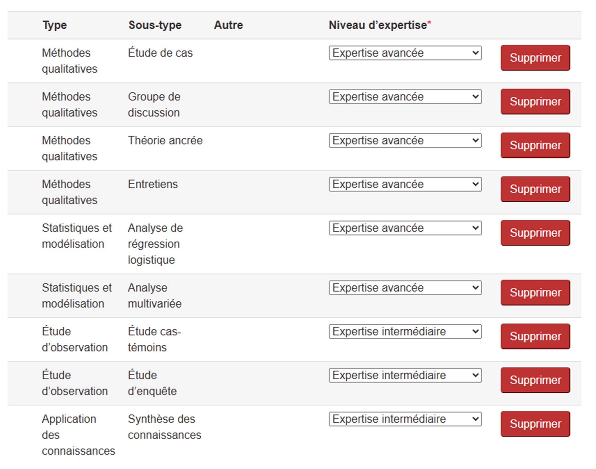Click Supprimer for Étude cas-témoins

click(x=535, y=336)
